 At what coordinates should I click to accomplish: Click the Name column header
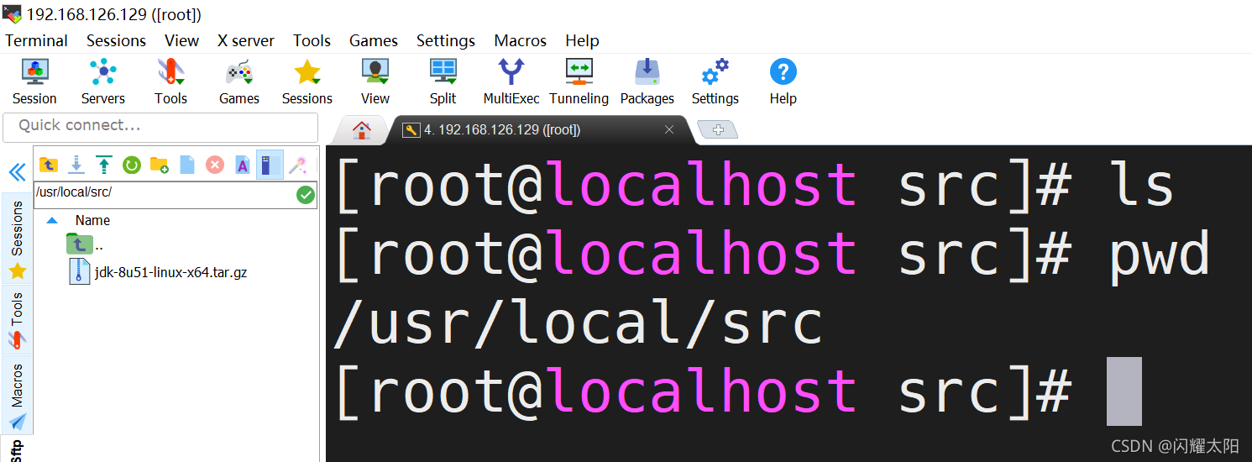coord(92,220)
